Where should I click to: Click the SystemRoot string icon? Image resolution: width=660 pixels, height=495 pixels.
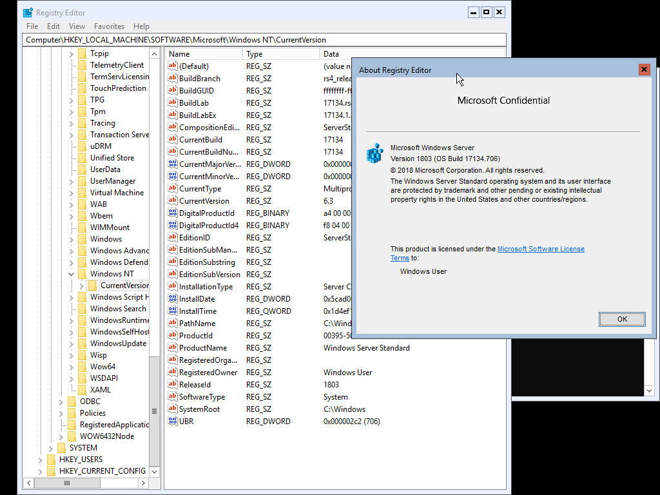[x=172, y=408]
